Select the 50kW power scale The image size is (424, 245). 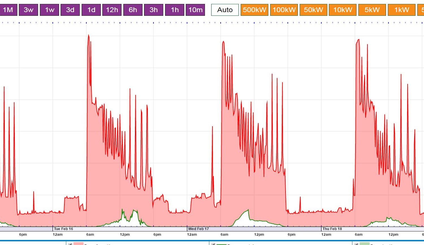313,10
